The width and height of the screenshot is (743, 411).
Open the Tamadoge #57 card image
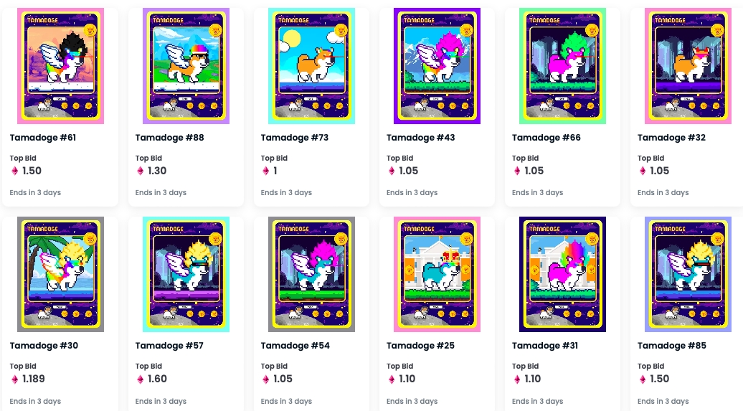pos(186,275)
